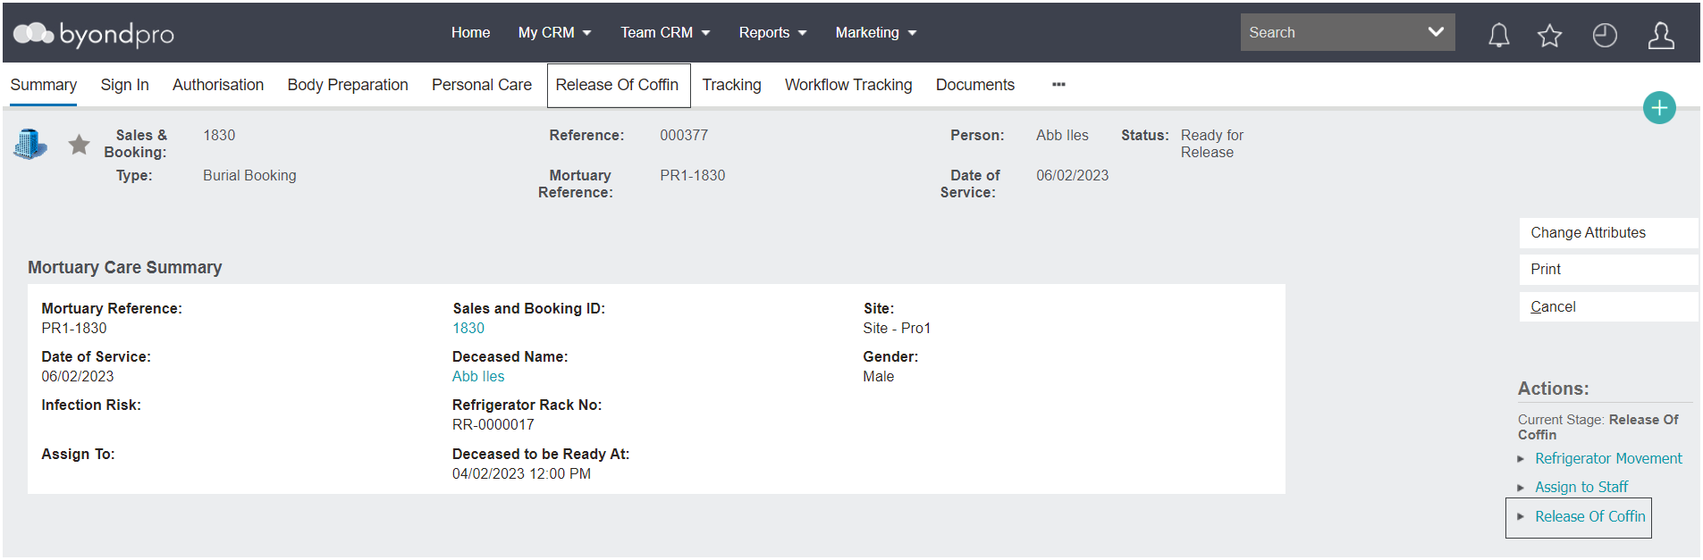The image size is (1703, 560).
Task: Open the Authorisation tab
Action: point(218,85)
